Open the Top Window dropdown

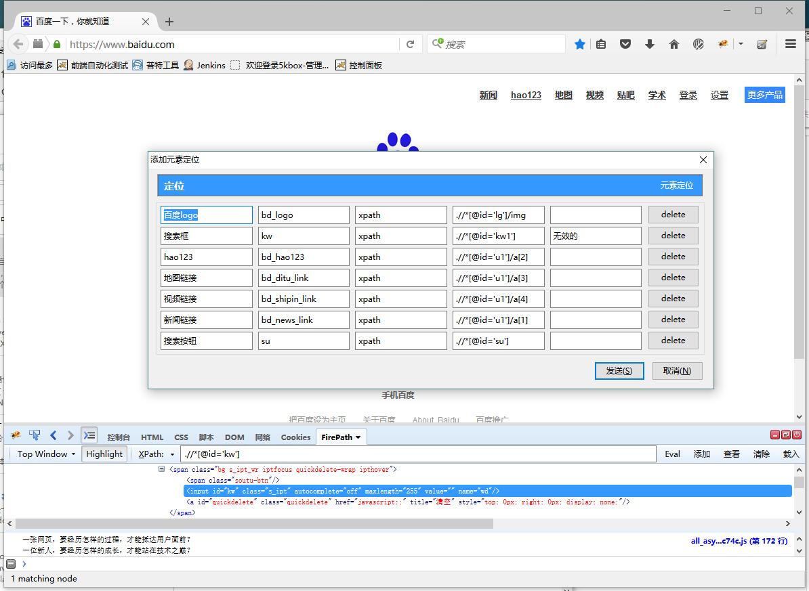click(x=46, y=454)
